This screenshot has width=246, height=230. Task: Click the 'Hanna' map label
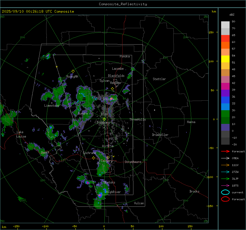[191, 122]
